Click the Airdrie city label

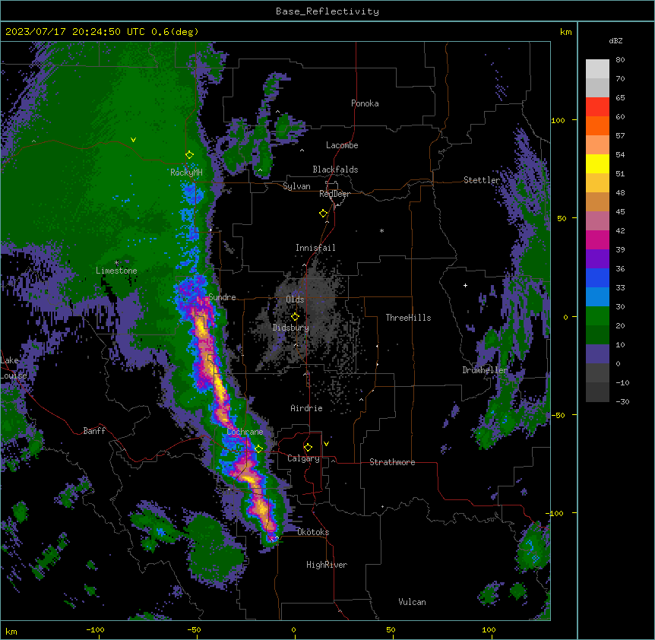306,408
